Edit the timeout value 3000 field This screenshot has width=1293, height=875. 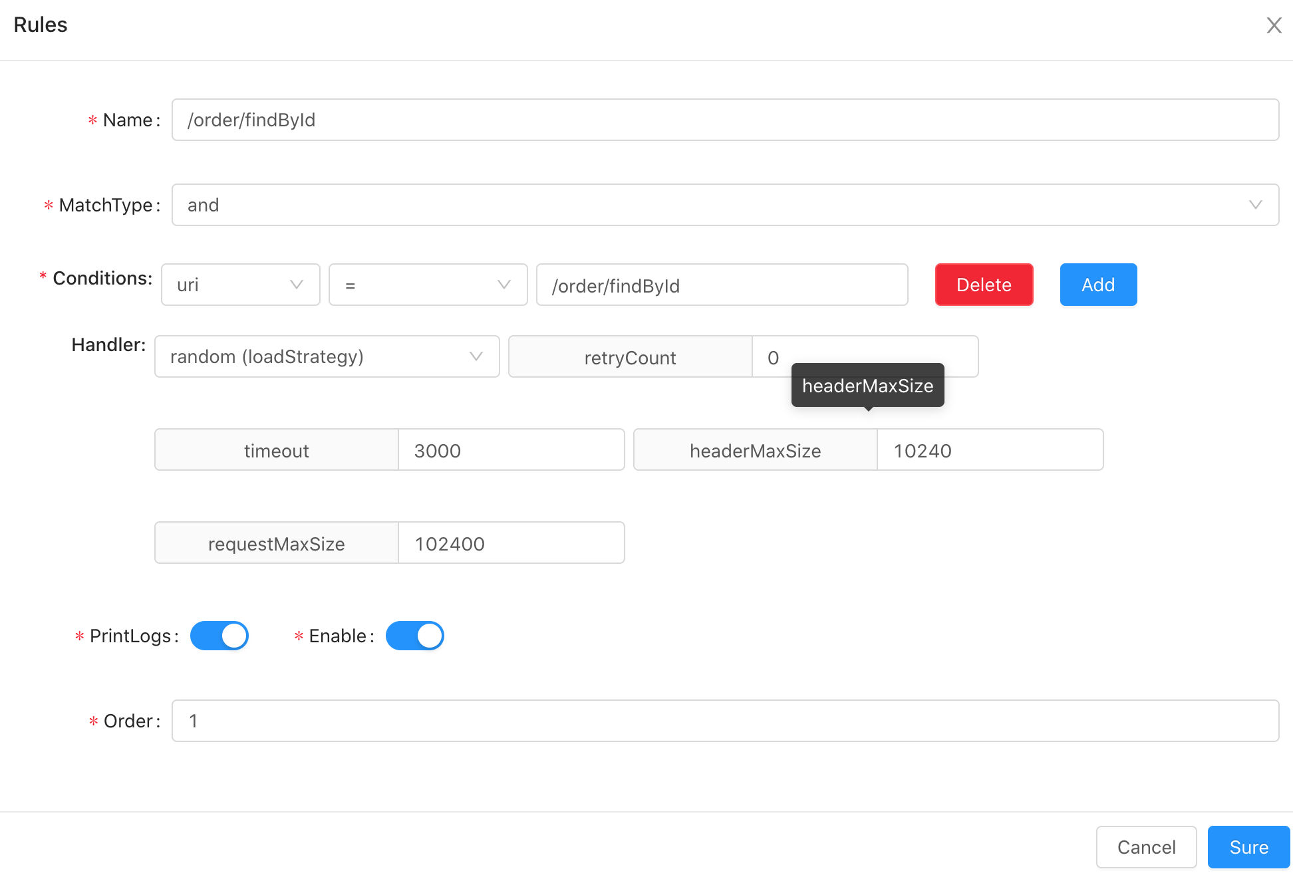coord(511,450)
